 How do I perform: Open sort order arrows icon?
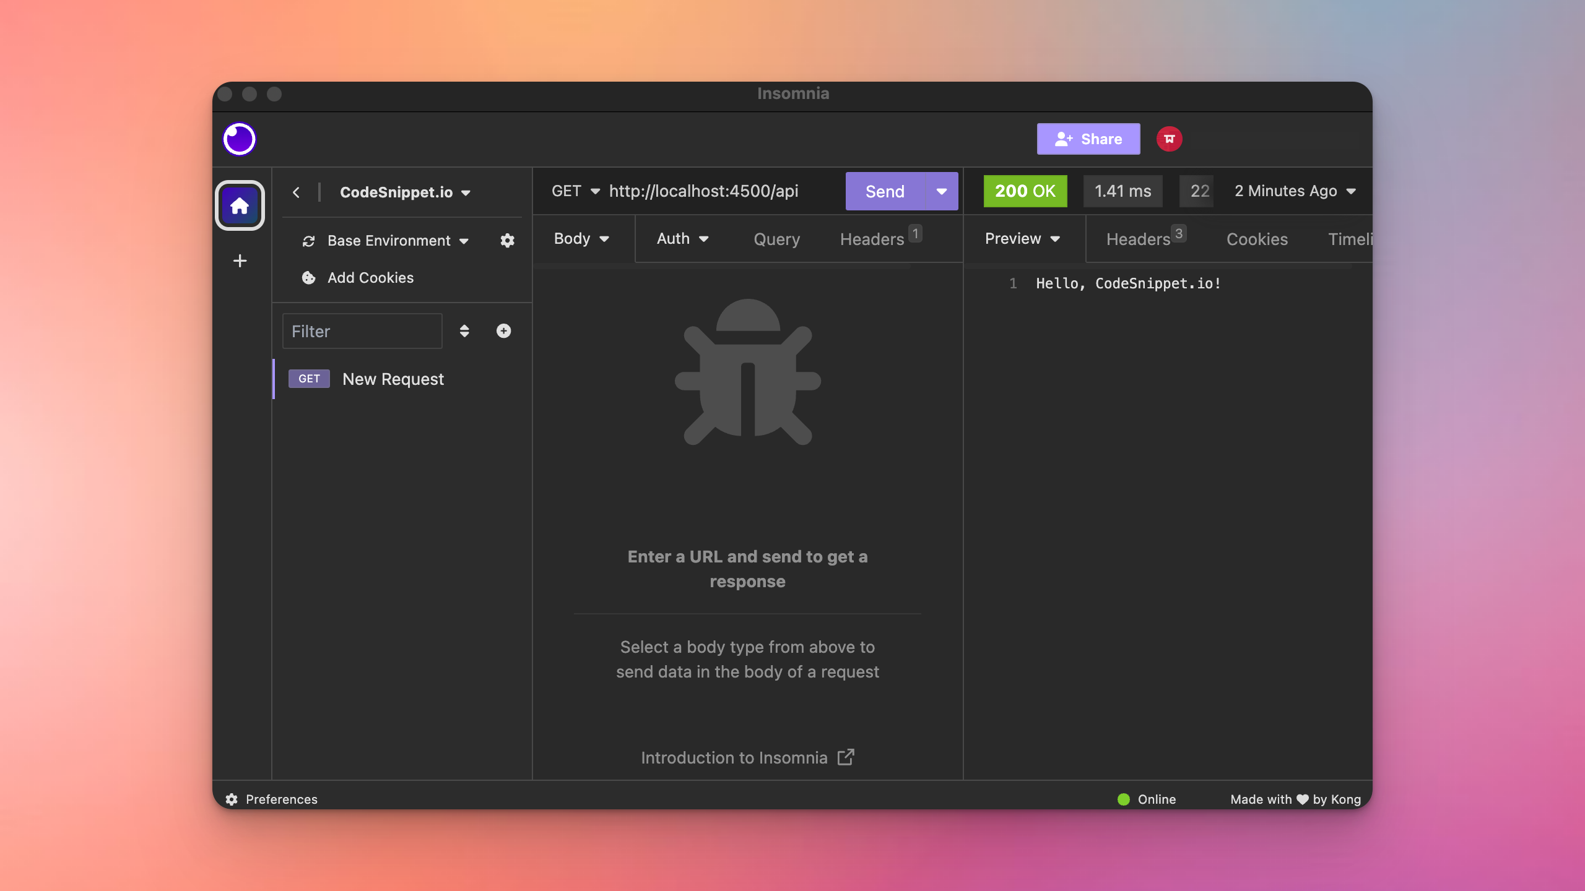tap(464, 331)
